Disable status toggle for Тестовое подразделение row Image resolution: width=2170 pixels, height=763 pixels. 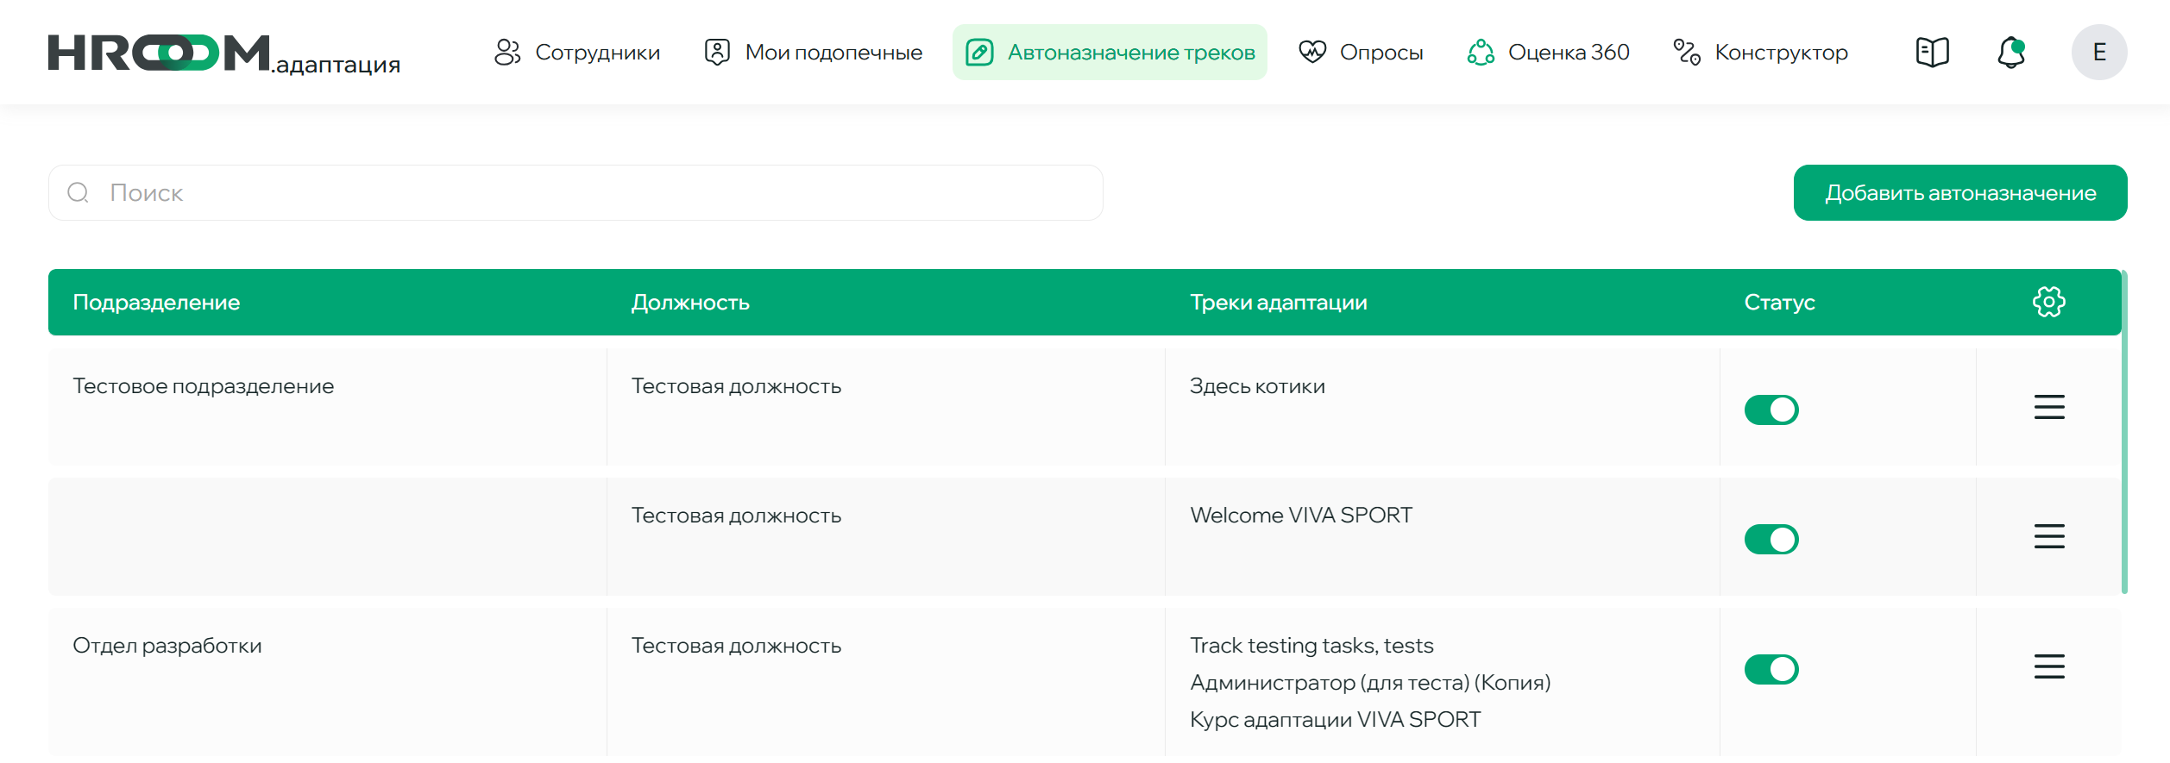tap(1771, 410)
